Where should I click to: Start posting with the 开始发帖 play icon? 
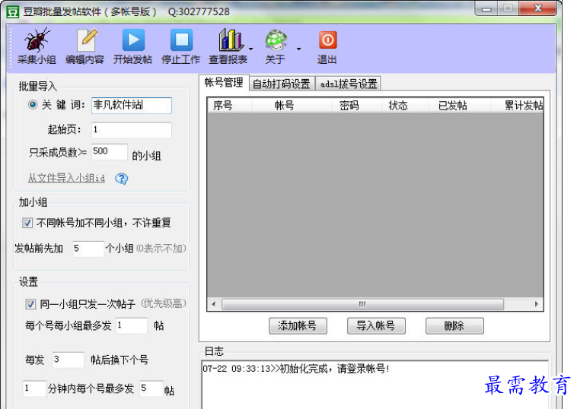pos(133,40)
